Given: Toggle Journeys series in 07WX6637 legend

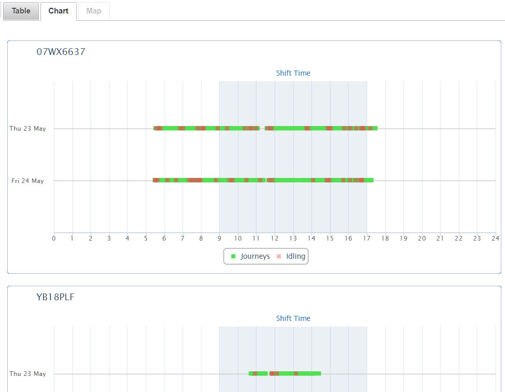Looking at the screenshot, I should point(251,256).
